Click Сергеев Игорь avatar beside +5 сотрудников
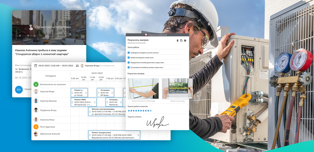This screenshot has width=314, height=152. (82, 66)
